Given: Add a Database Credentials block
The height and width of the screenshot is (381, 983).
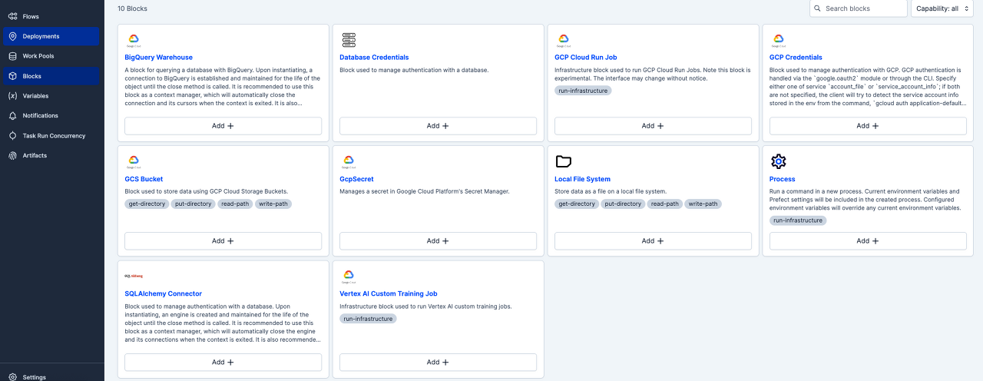Looking at the screenshot, I should [438, 126].
